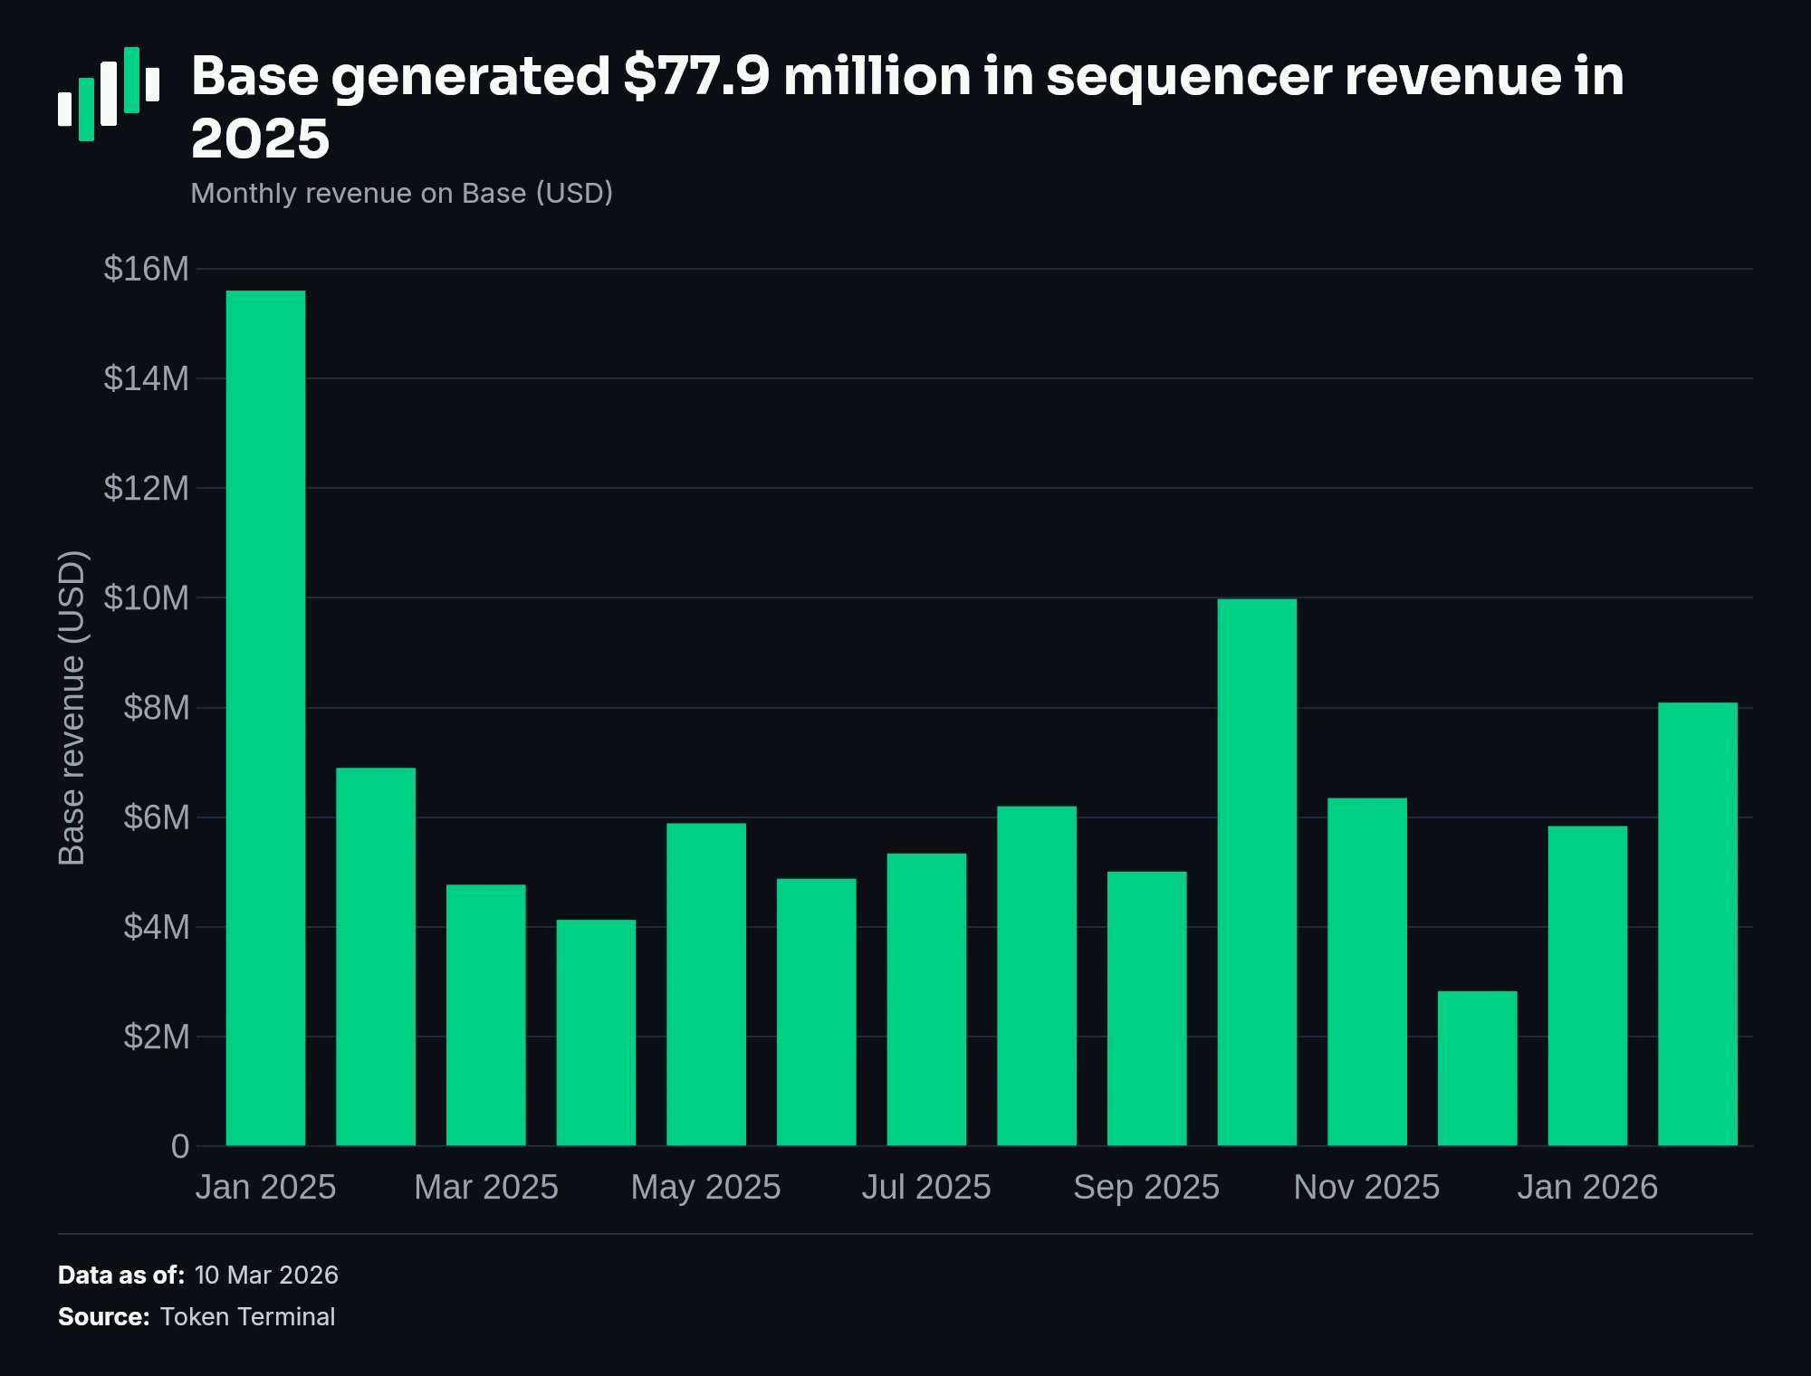Click the 'Sep 2025' x-axis label

1146,1187
